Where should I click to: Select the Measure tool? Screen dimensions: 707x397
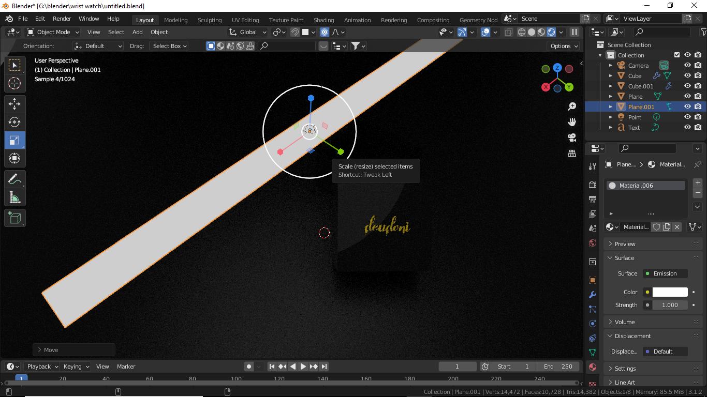click(x=14, y=197)
